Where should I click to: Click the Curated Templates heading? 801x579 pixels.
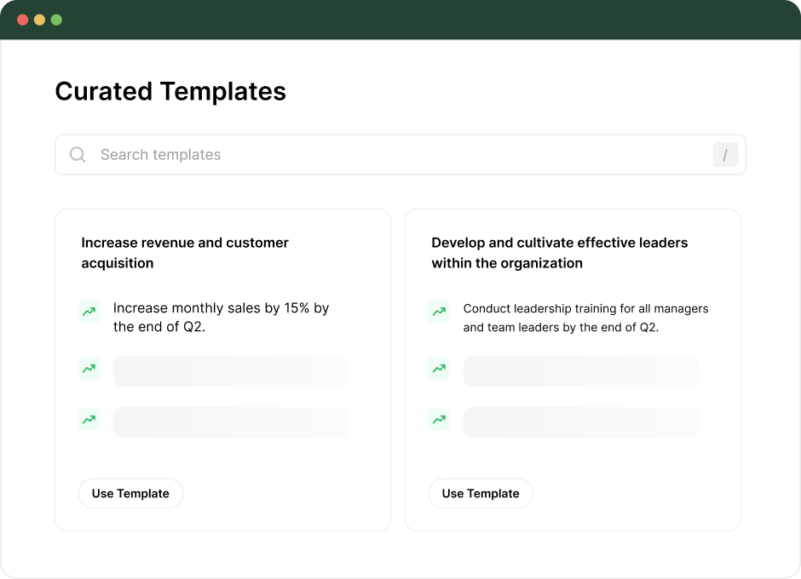click(170, 92)
